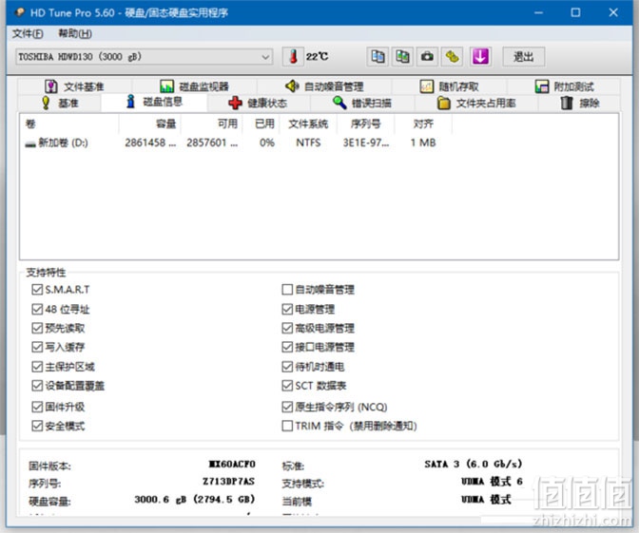The image size is (639, 533).
Task: Click the 序列号 column header
Action: pyautogui.click(x=365, y=124)
